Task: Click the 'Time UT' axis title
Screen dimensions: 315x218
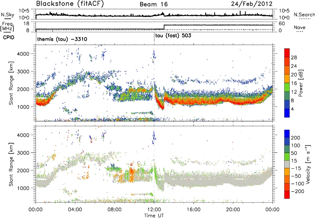Action: [x=154, y=216]
